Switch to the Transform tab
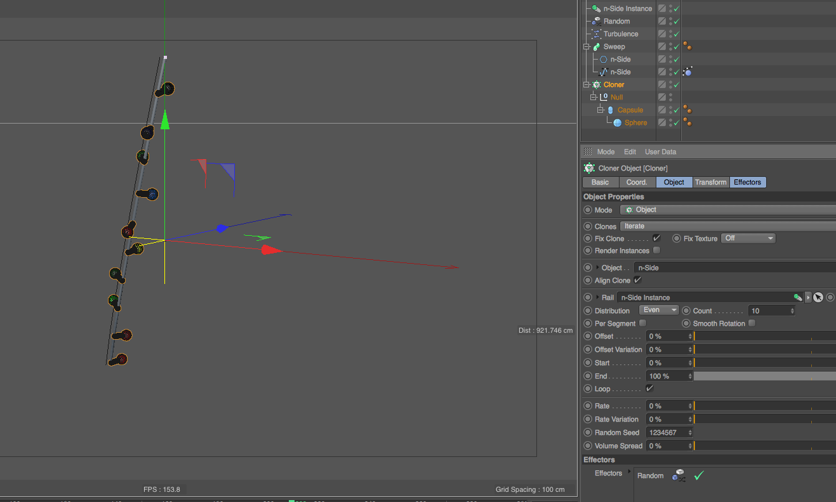The height and width of the screenshot is (502, 836). [x=711, y=182]
